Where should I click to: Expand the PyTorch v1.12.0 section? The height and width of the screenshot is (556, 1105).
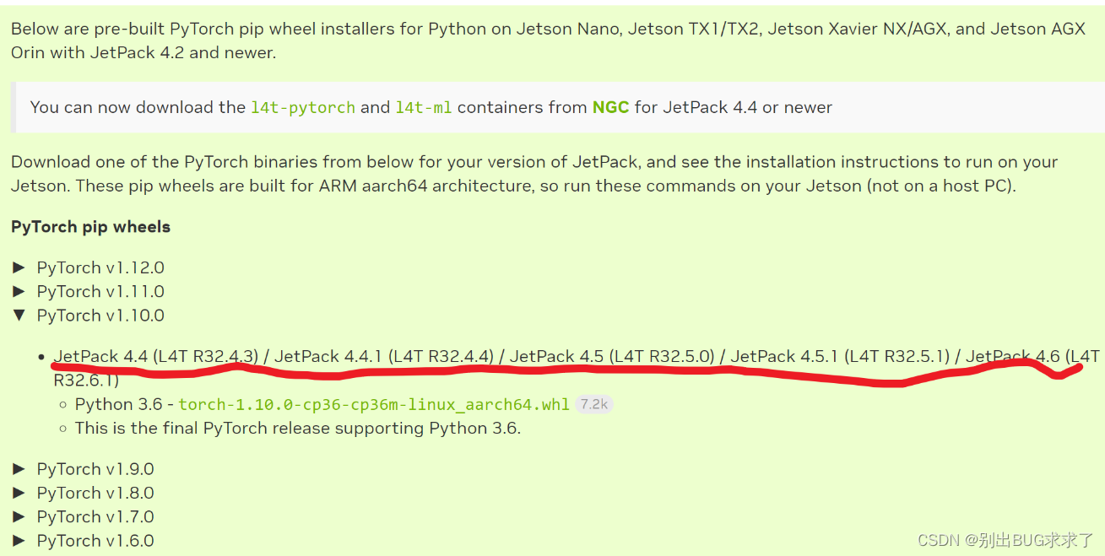(89, 267)
